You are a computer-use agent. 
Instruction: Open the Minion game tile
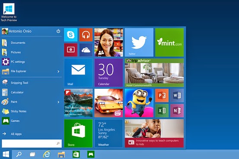(x=139, y=103)
